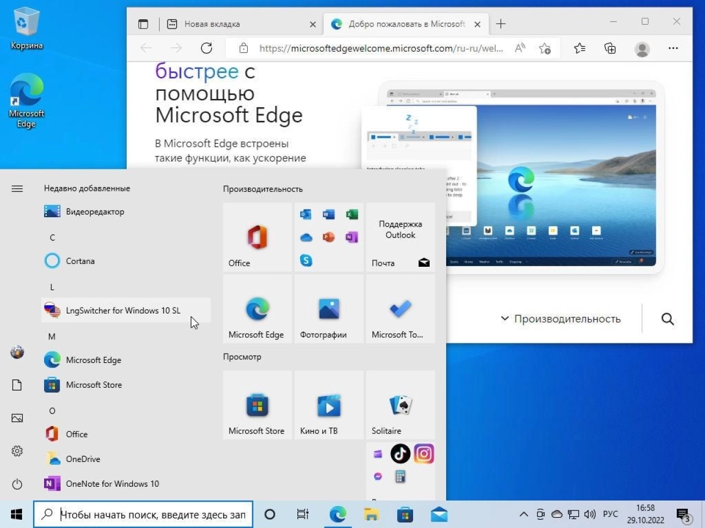Launch LngSwitcher for Windows 10 SL
This screenshot has height=528, width=705.
[126, 311]
